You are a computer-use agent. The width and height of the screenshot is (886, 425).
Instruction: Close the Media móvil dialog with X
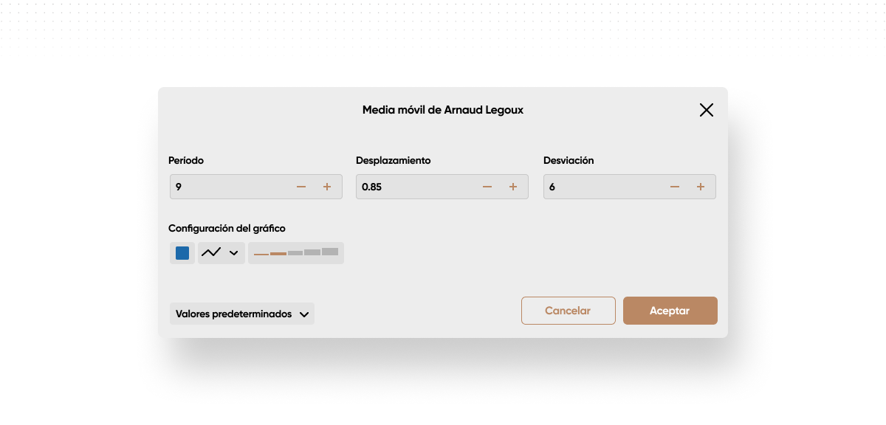point(707,110)
